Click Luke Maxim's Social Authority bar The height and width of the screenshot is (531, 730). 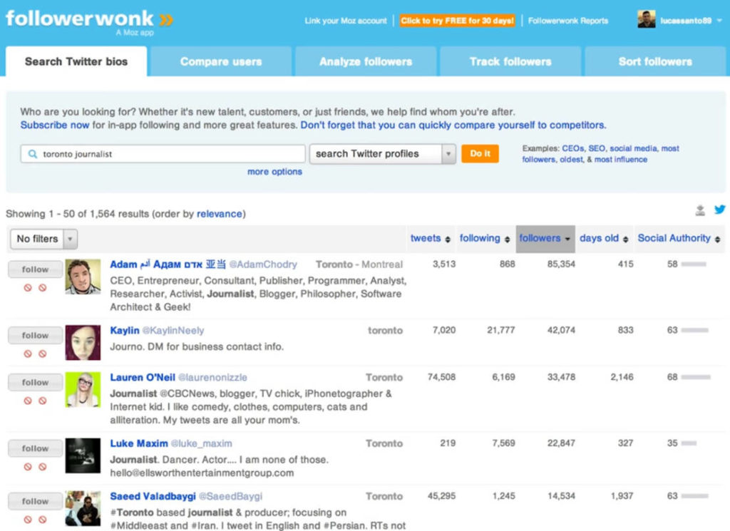689,443
